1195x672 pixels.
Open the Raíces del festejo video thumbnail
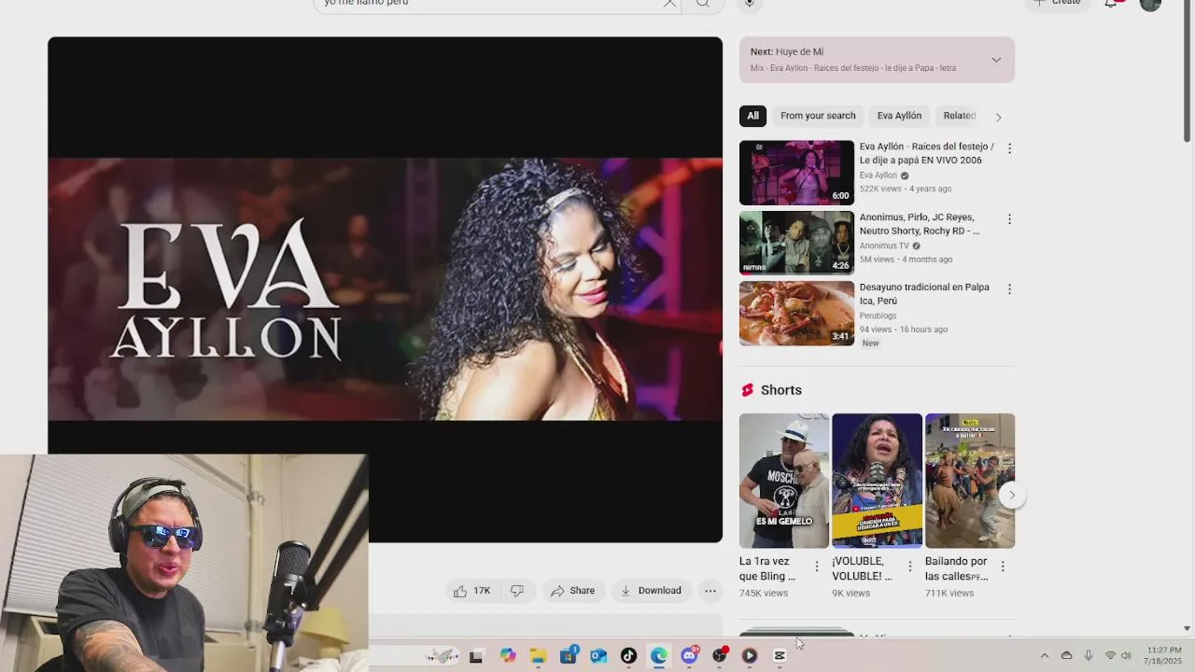[796, 173]
